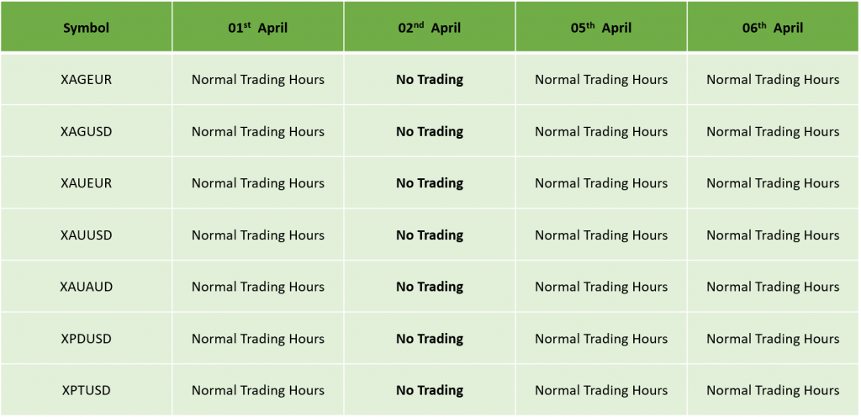Select XAGUSD 01st April Normal Trading Hours cell
861x417 pixels.
tap(258, 131)
